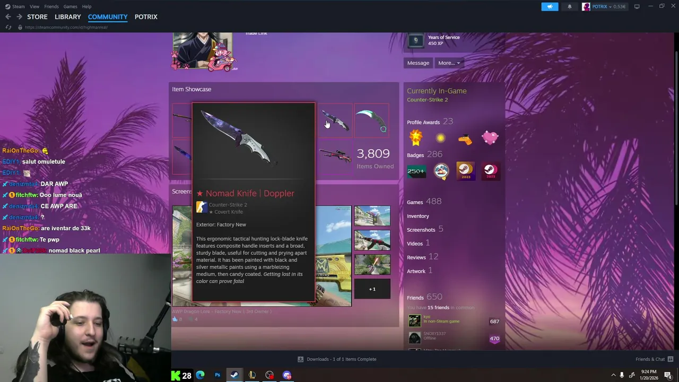This screenshot has height=382, width=679.
Task: Open the Years of Service badge
Action: point(416,40)
